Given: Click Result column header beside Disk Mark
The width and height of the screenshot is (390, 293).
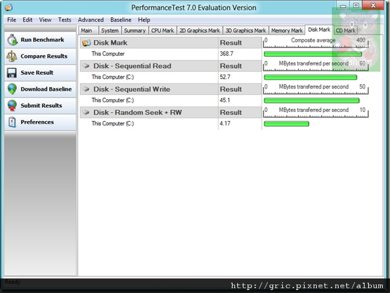Looking at the screenshot, I should (x=231, y=43).
